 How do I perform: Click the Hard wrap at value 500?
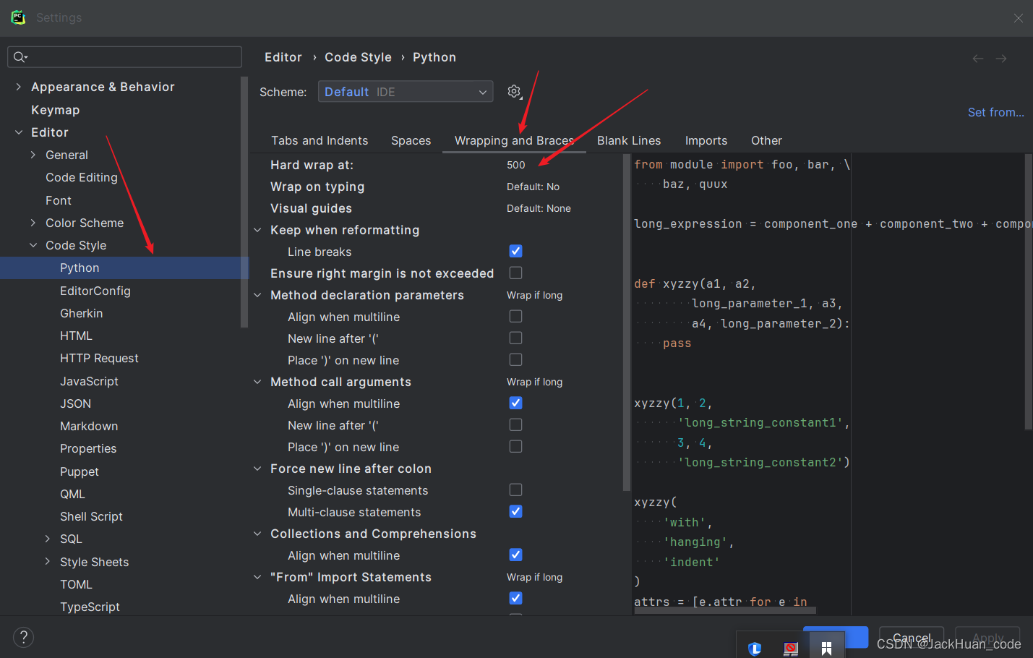point(515,165)
